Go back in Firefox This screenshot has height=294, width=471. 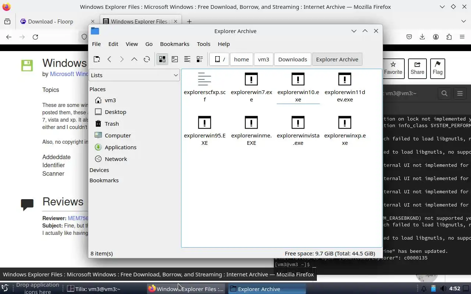pyautogui.click(x=9, y=37)
